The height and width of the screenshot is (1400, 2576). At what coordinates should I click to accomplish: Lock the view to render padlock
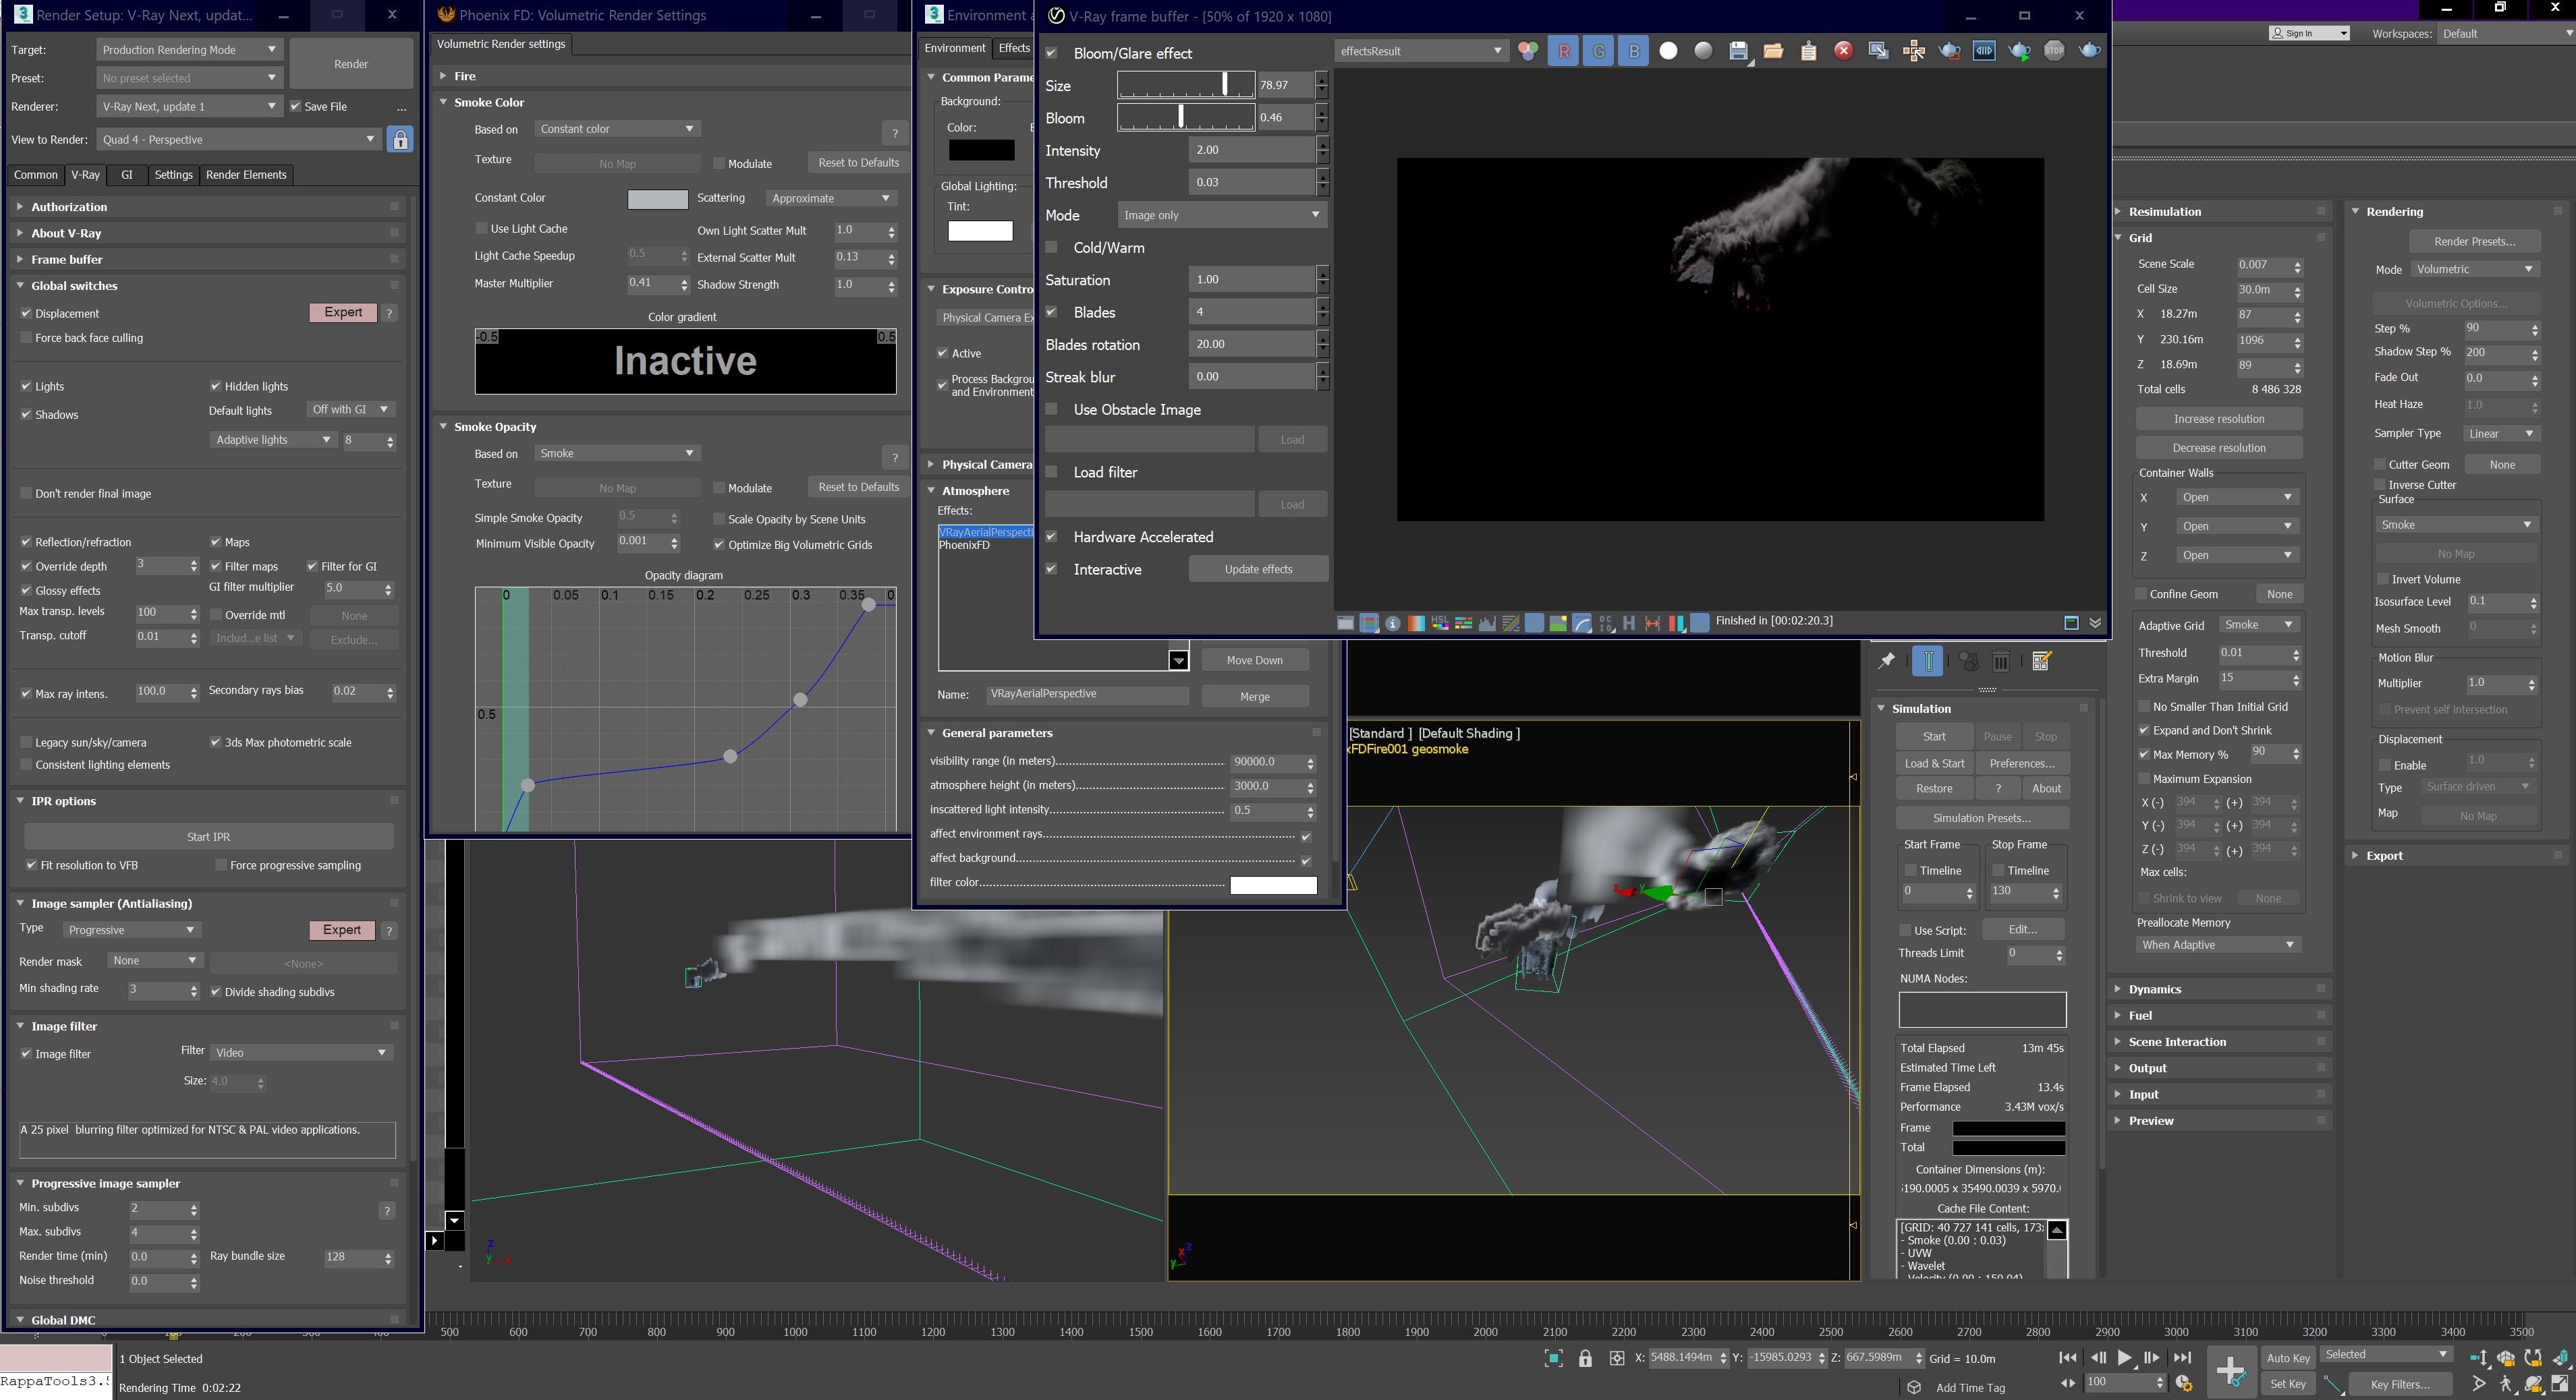tap(400, 140)
